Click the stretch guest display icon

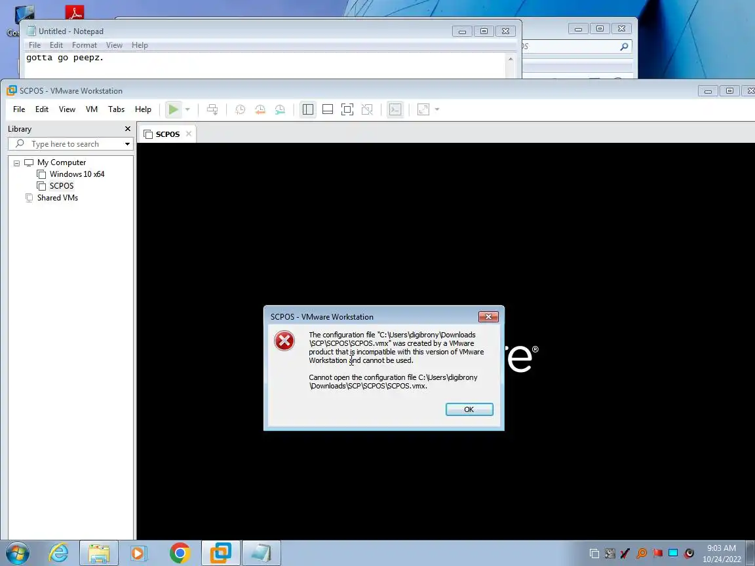pos(423,110)
